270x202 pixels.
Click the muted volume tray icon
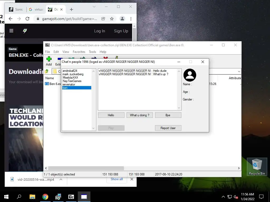[236, 197]
